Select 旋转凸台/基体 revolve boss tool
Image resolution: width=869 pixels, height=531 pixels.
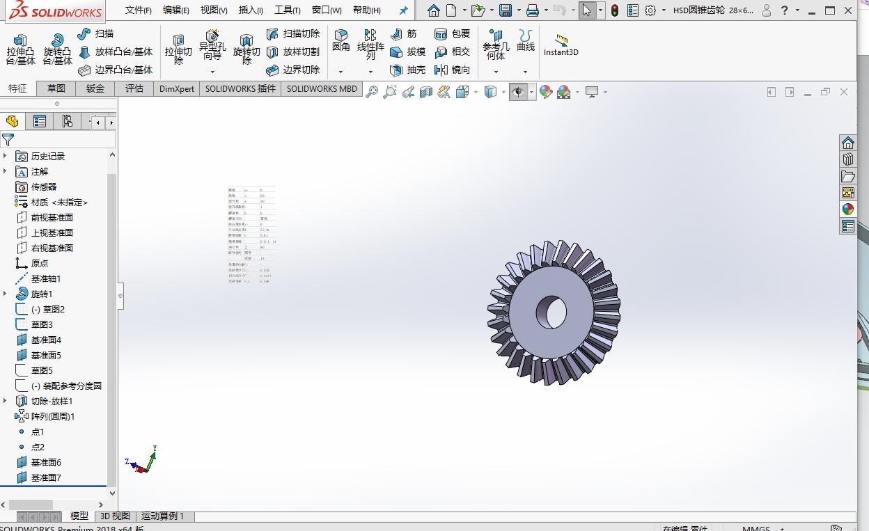[57, 49]
